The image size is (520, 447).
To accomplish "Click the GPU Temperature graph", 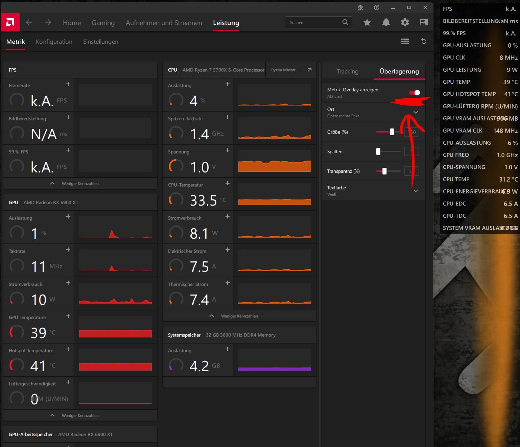I will (x=115, y=327).
